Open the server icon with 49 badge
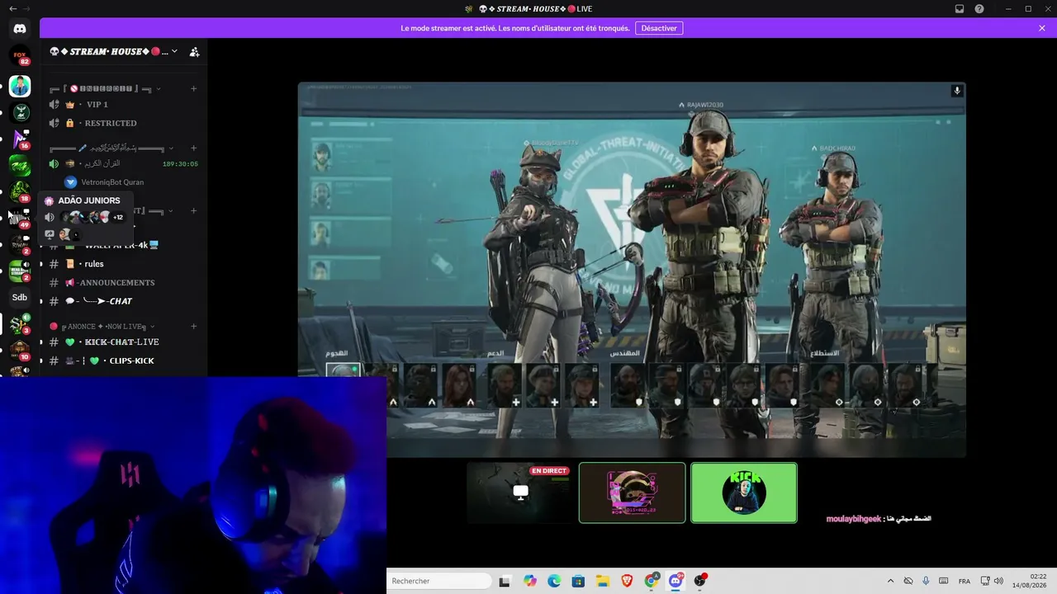Image resolution: width=1057 pixels, height=594 pixels. point(20,218)
